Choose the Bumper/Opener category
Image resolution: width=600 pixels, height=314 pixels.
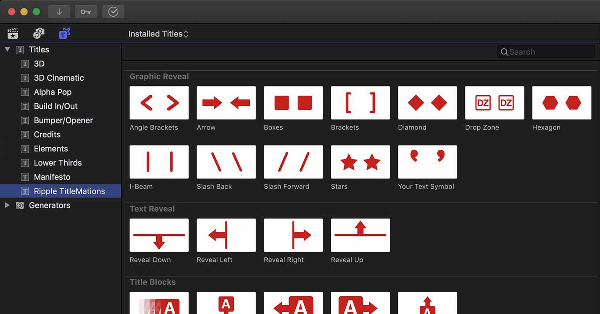pos(63,120)
